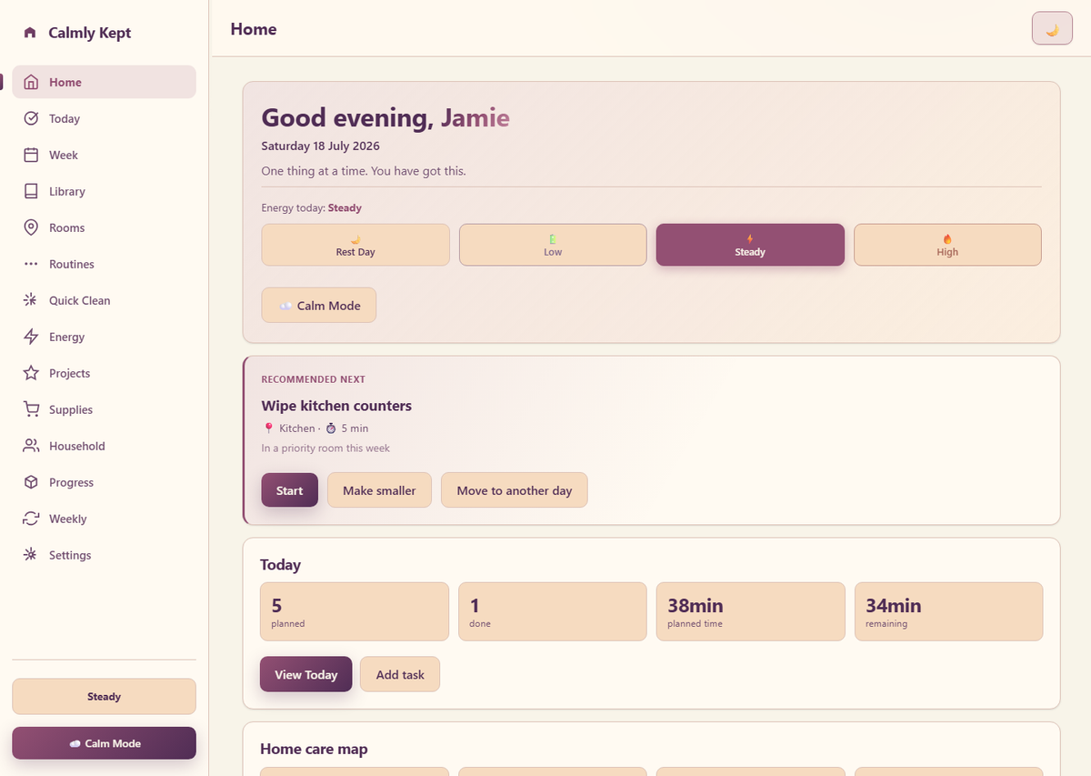This screenshot has height=776, width=1091.
Task: Toggle dark mode with the moon button
Action: pos(1052,28)
